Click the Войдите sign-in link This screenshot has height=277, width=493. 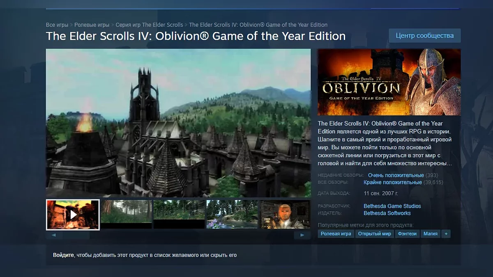pyautogui.click(x=64, y=255)
